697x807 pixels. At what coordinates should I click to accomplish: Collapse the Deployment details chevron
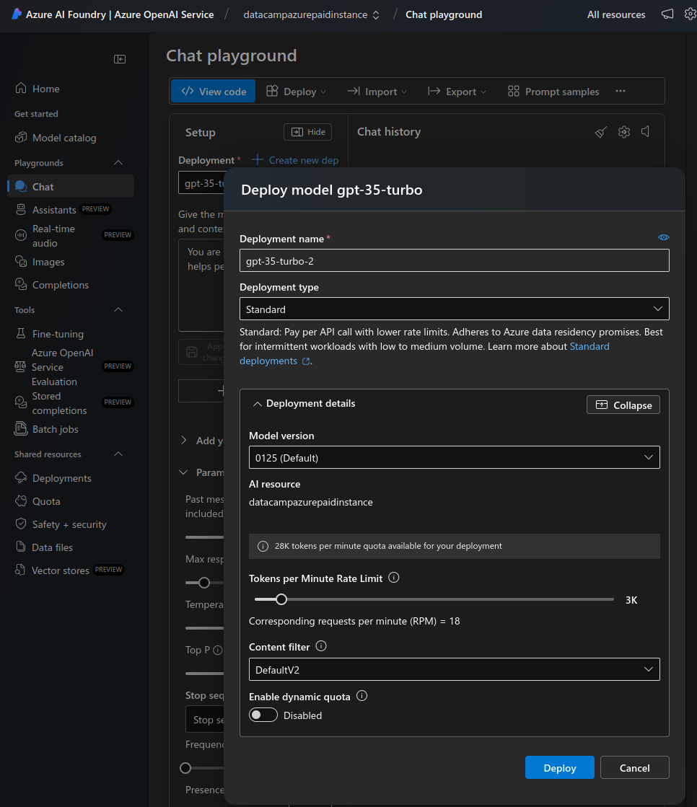pos(258,404)
